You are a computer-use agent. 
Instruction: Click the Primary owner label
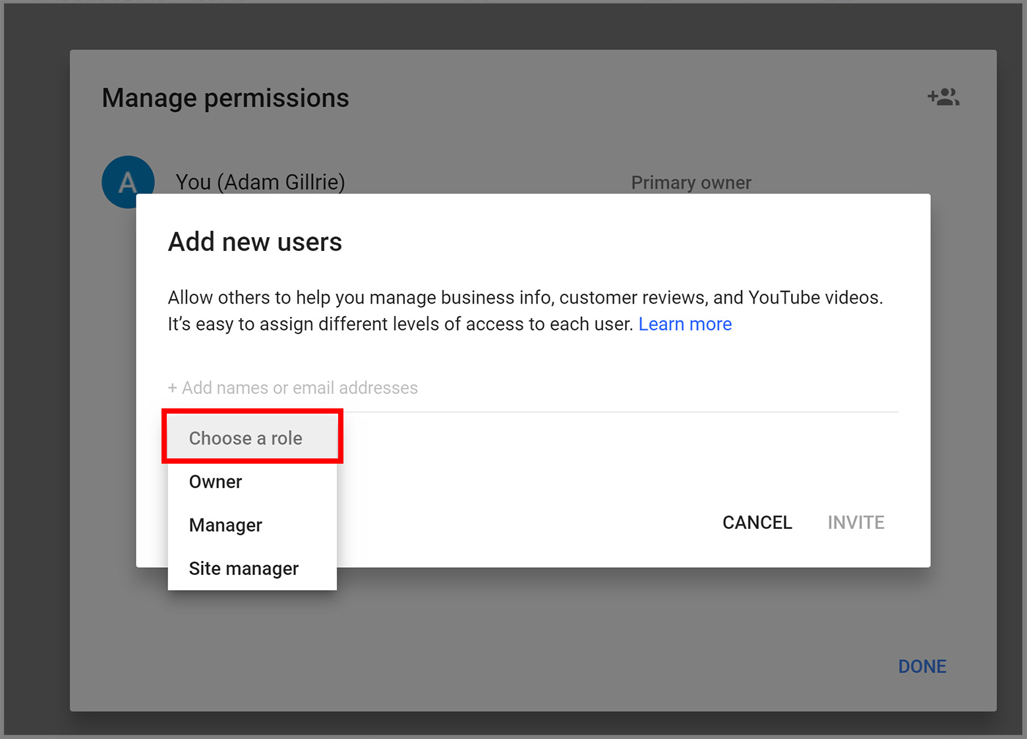[x=691, y=182]
